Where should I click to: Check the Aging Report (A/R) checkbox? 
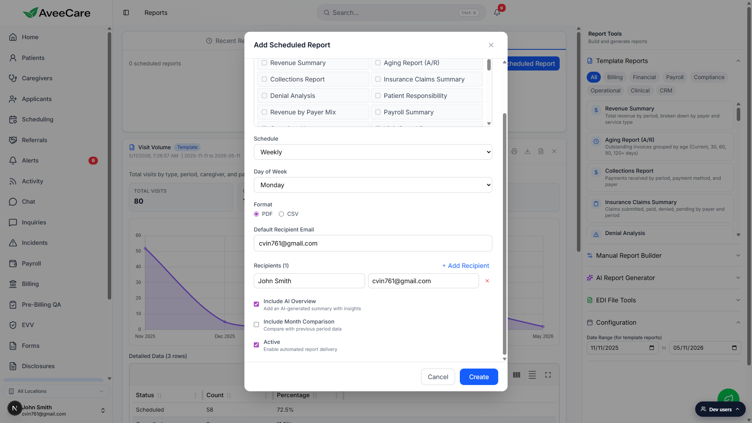click(x=378, y=63)
